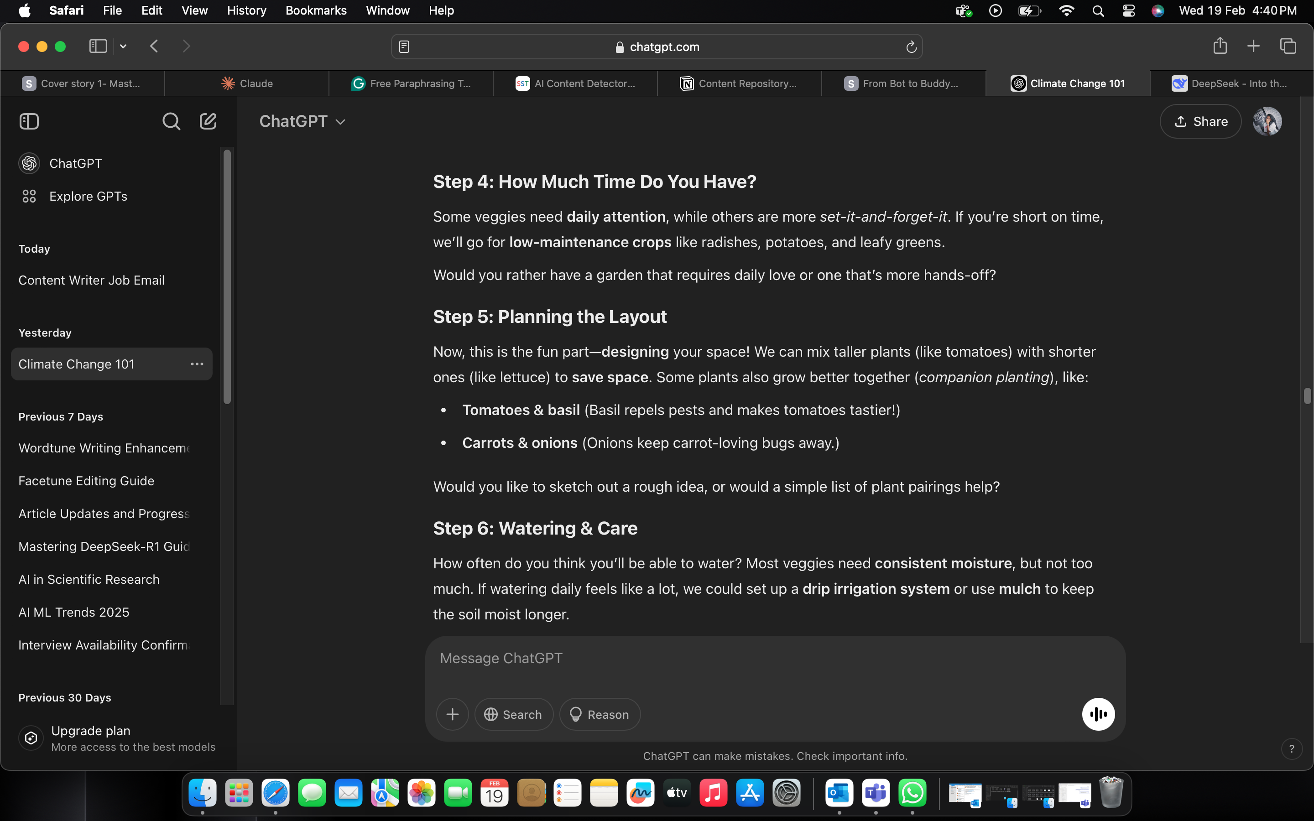
Task: Show Safari tab overview
Action: point(1288,46)
